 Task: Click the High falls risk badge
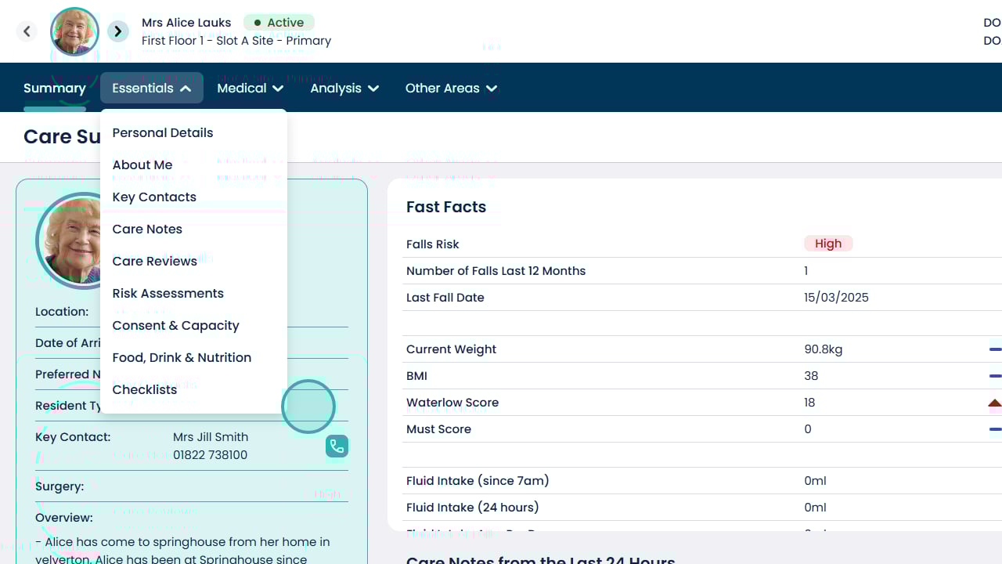pyautogui.click(x=828, y=244)
